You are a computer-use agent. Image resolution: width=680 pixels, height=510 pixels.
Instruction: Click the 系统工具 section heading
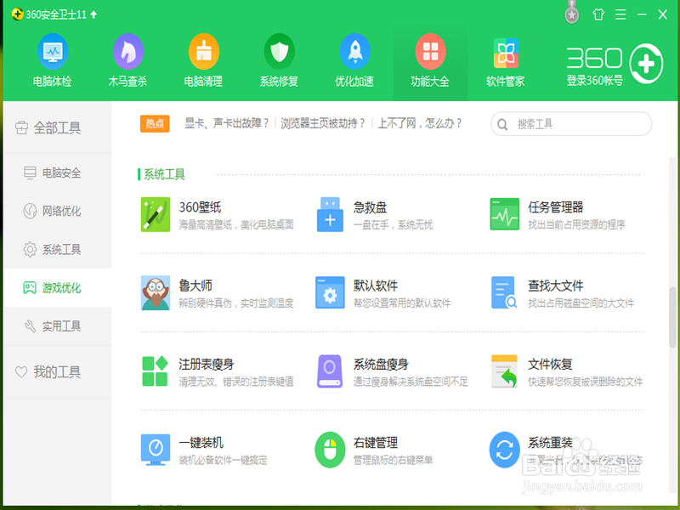(164, 174)
